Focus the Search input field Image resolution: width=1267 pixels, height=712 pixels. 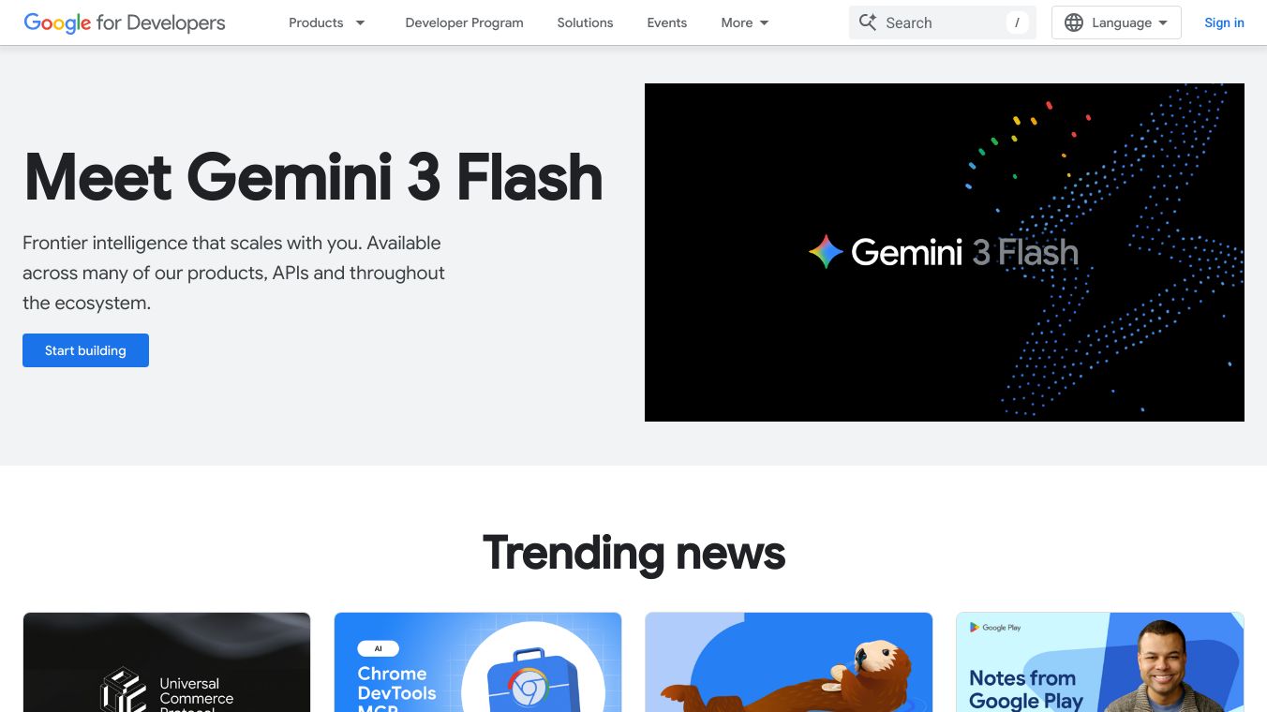pos(943,22)
